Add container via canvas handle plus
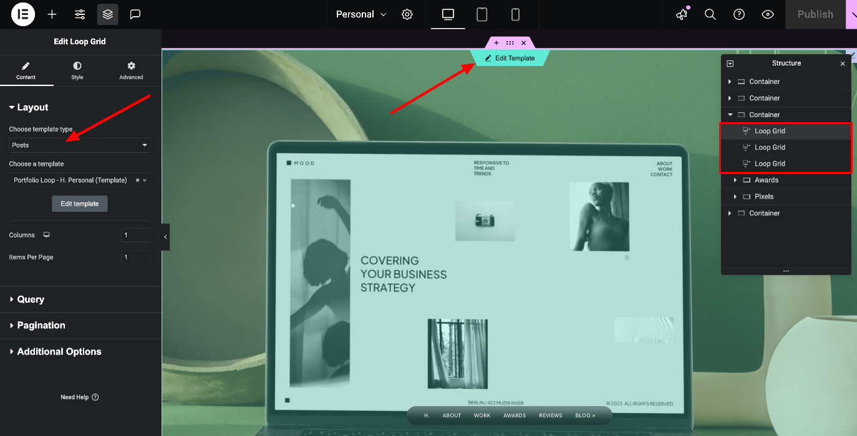This screenshot has height=436, width=857. pyautogui.click(x=496, y=43)
